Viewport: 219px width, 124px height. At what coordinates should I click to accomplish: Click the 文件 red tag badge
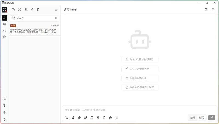(13, 25)
